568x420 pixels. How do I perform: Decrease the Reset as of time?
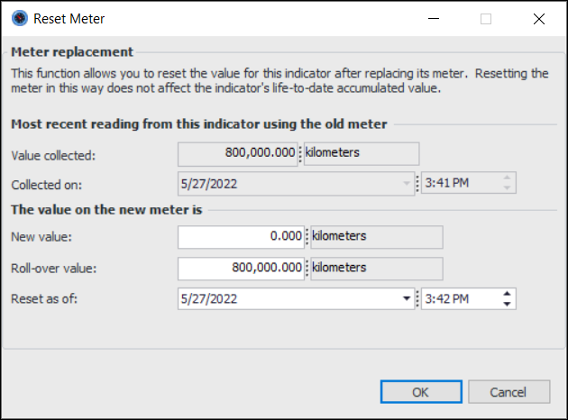(507, 304)
